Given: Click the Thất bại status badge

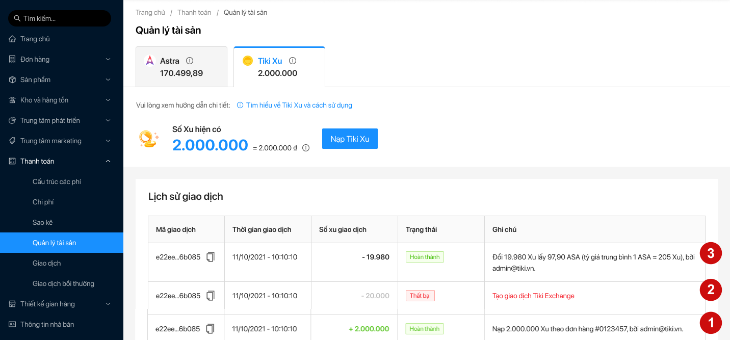Looking at the screenshot, I should pos(420,296).
